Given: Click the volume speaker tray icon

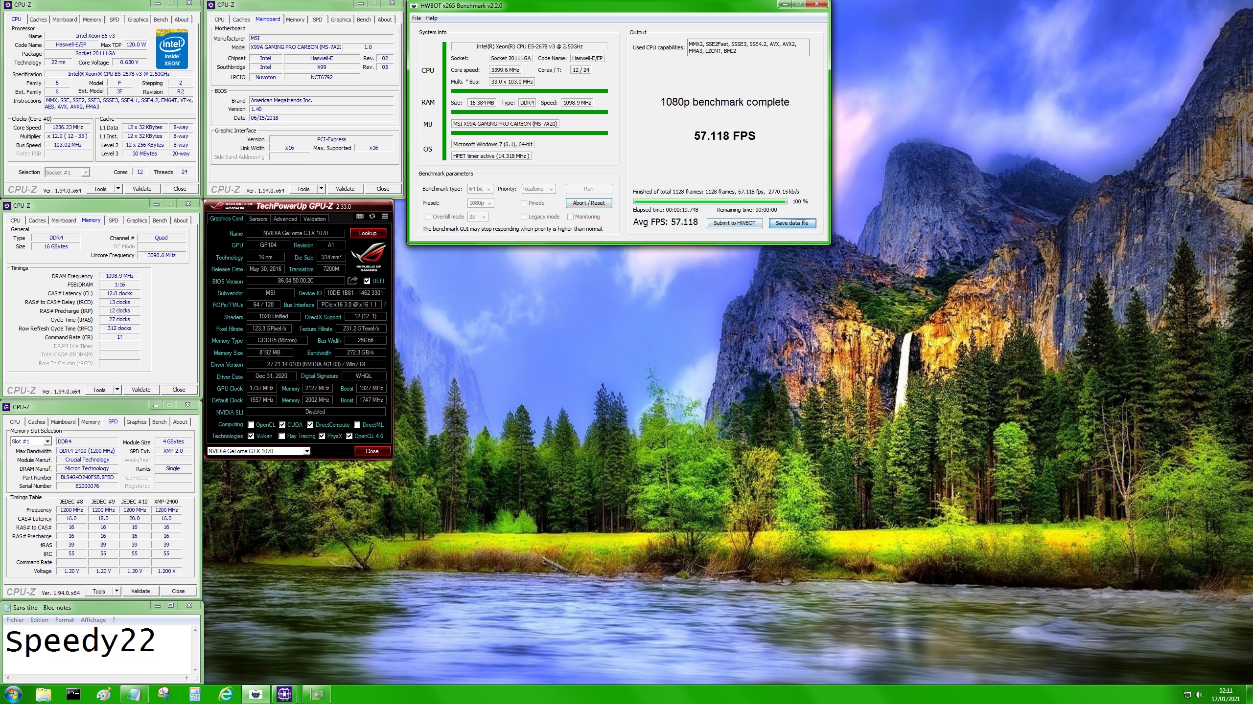Looking at the screenshot, I should click(1199, 694).
